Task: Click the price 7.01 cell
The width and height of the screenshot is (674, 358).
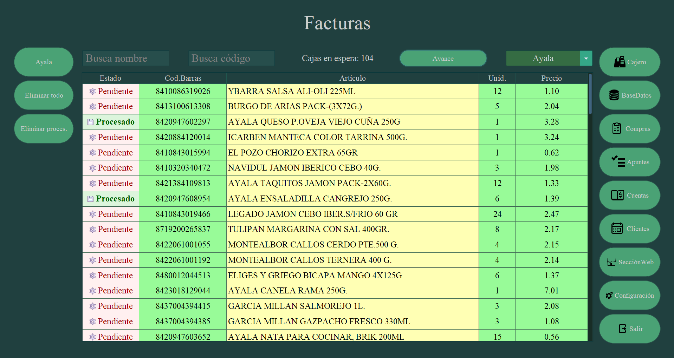Action: [551, 291]
